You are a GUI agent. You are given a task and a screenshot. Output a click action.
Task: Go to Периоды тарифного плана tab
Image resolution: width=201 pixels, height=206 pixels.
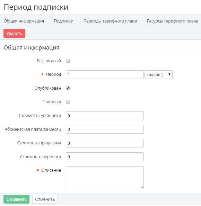[110, 21]
